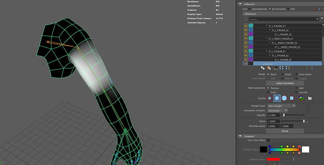The image size is (324, 165).
Task: Toggle lock icon for JT_L_THUMB_01
Action: (246, 51)
